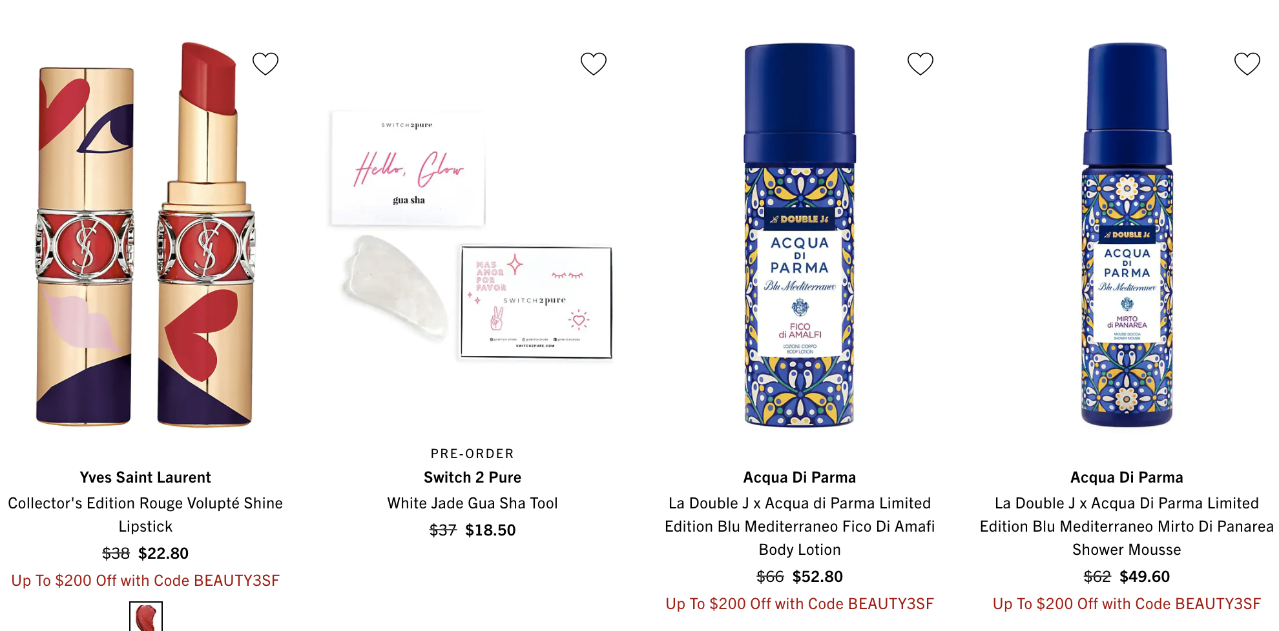
Task: Open the Fico Di Amafi Body Lotion title
Action: (x=800, y=526)
